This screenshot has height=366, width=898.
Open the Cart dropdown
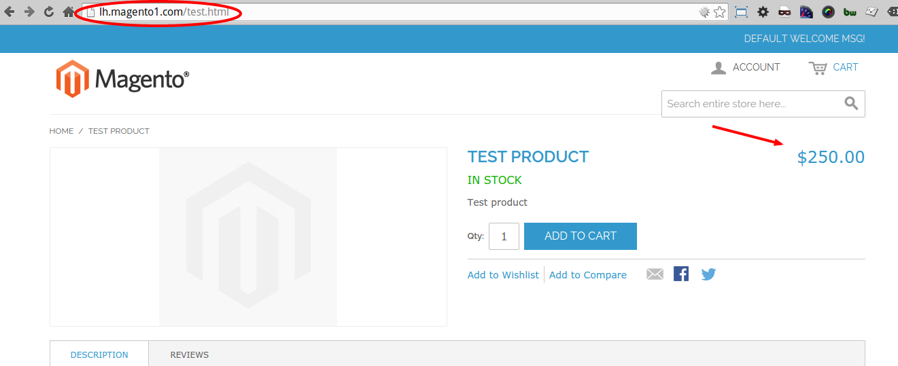tap(833, 67)
